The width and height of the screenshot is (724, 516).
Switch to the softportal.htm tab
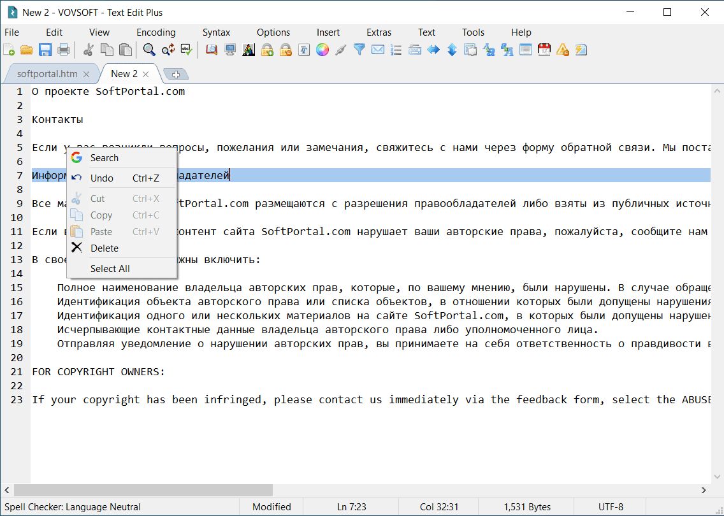coord(47,74)
